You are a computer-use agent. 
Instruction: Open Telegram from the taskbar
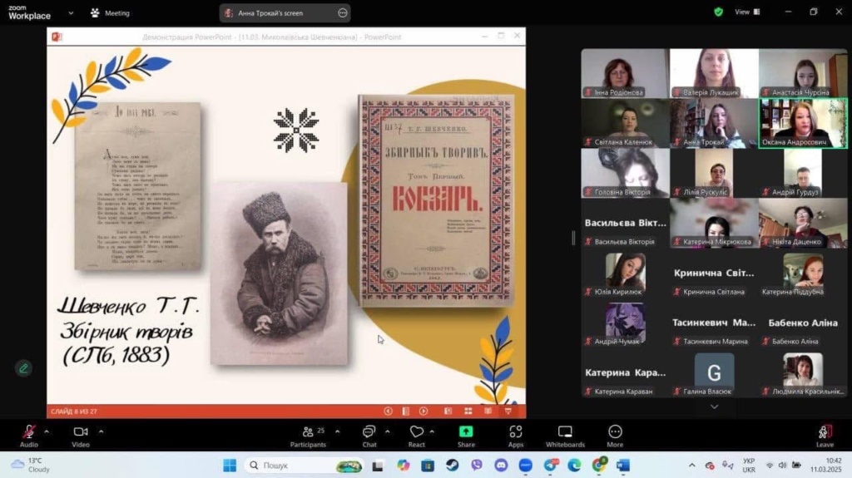pos(551,466)
